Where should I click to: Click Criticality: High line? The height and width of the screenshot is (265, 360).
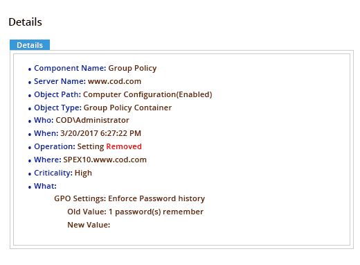[63, 173]
